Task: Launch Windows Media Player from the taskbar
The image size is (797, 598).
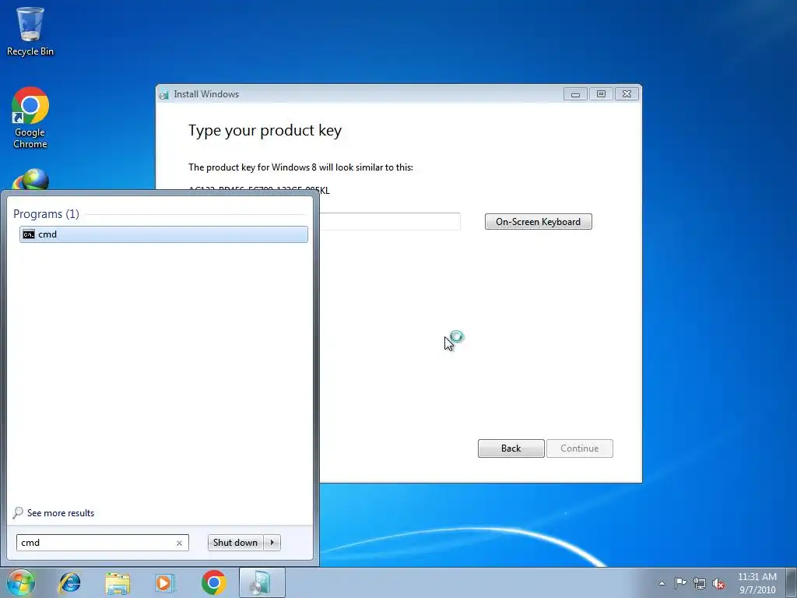Action: [x=165, y=582]
